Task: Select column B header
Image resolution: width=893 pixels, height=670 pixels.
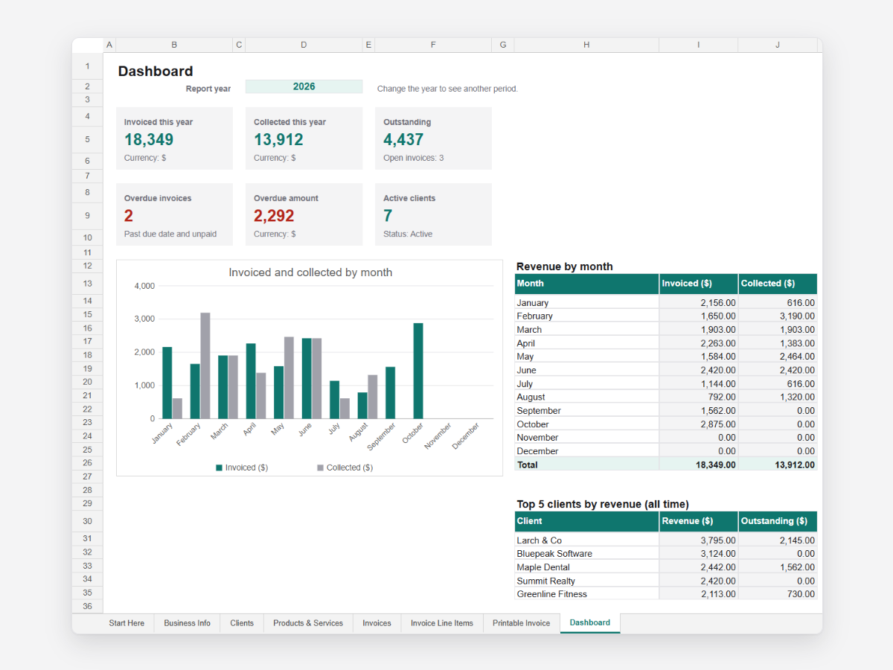Action: point(174,45)
